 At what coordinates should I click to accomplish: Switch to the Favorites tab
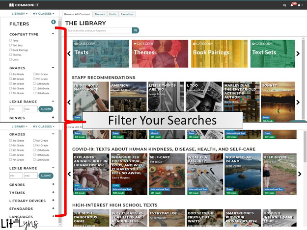pos(127,14)
